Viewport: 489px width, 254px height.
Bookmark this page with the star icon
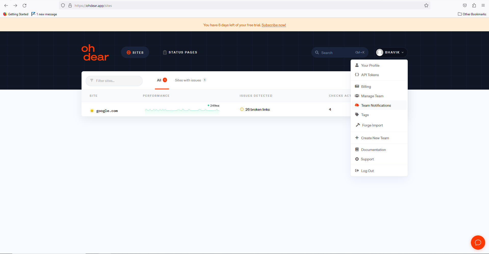pyautogui.click(x=426, y=5)
